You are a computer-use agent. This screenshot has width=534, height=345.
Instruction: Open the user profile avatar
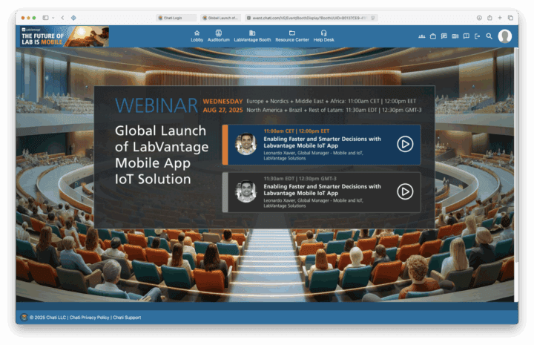pyautogui.click(x=505, y=36)
